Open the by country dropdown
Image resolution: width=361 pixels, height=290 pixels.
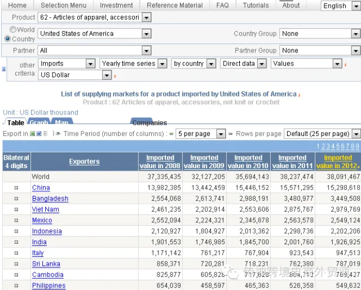point(193,64)
